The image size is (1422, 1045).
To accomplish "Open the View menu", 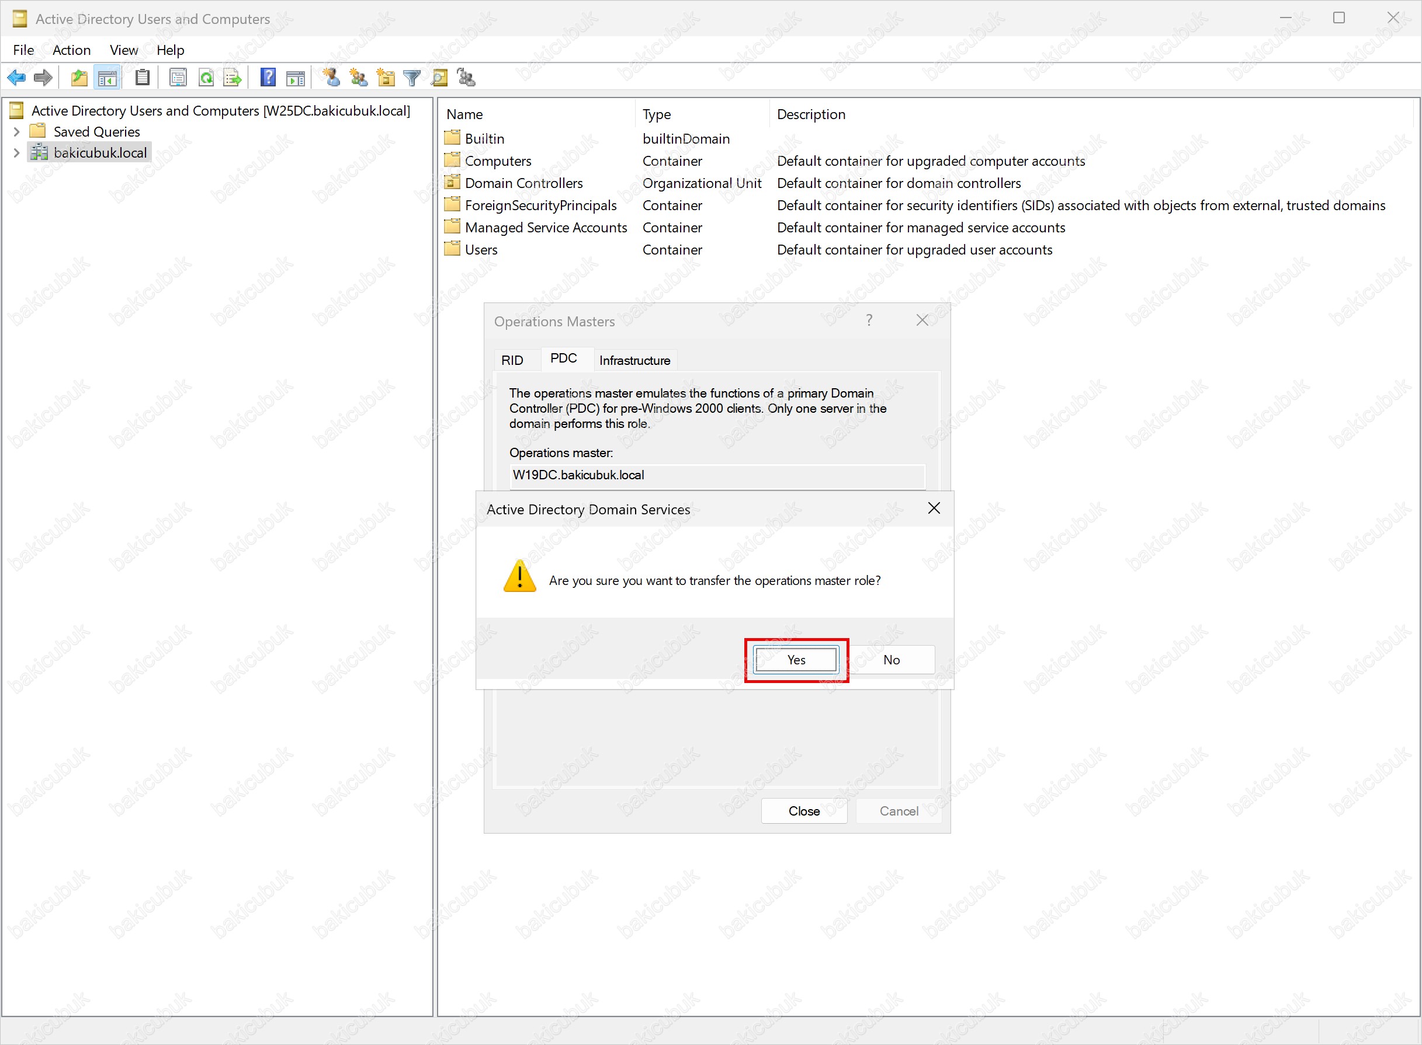I will pos(123,50).
